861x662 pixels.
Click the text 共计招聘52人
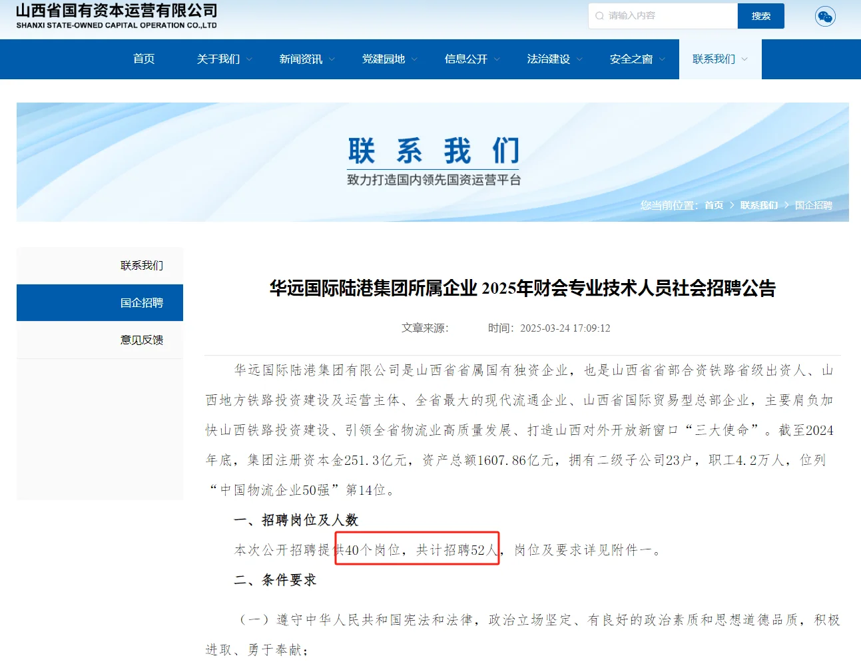coord(457,550)
